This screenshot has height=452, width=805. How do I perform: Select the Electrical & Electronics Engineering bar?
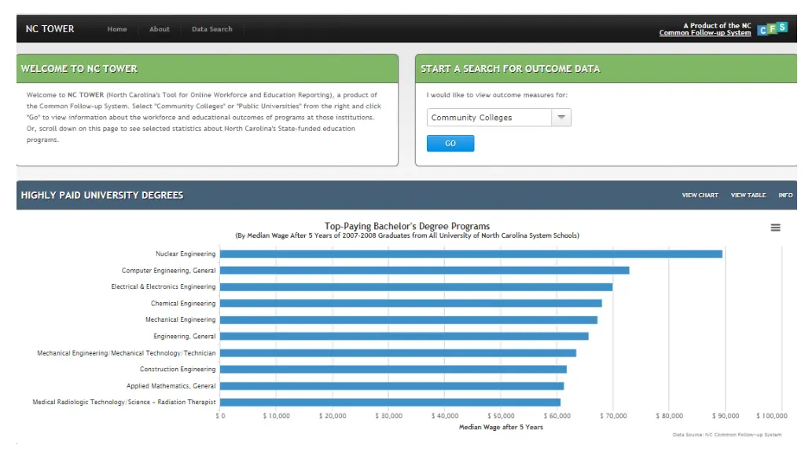click(x=417, y=287)
